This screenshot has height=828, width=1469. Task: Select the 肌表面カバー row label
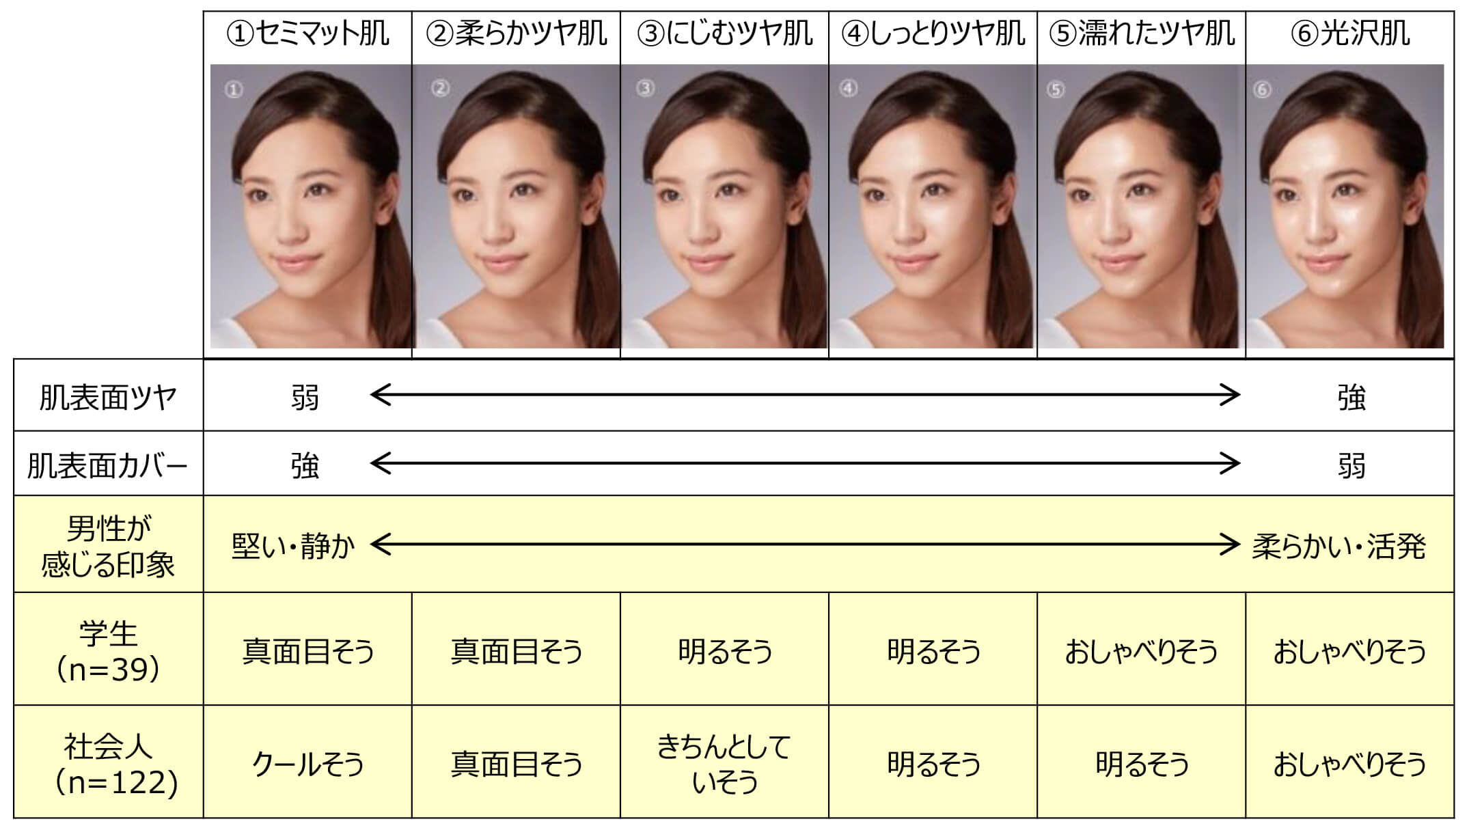coord(108,466)
